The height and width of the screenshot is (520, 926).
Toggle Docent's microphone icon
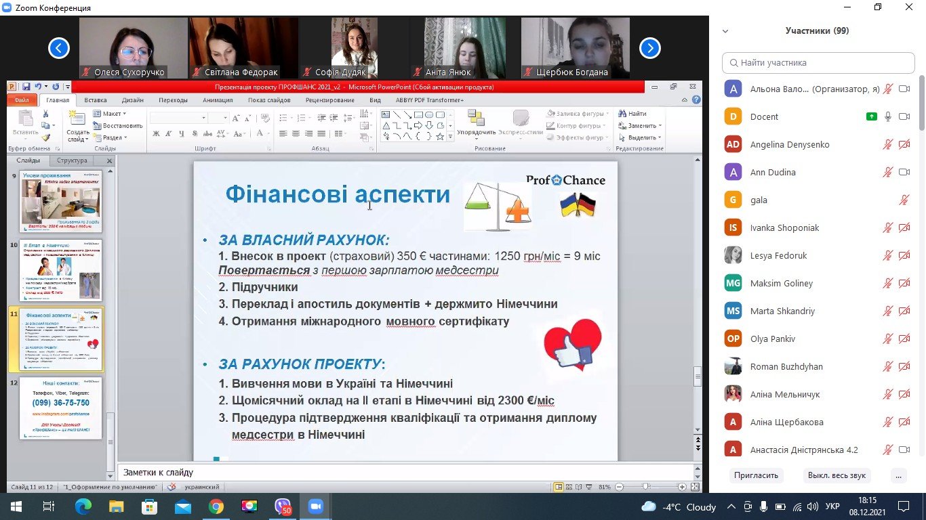pyautogui.click(x=888, y=116)
